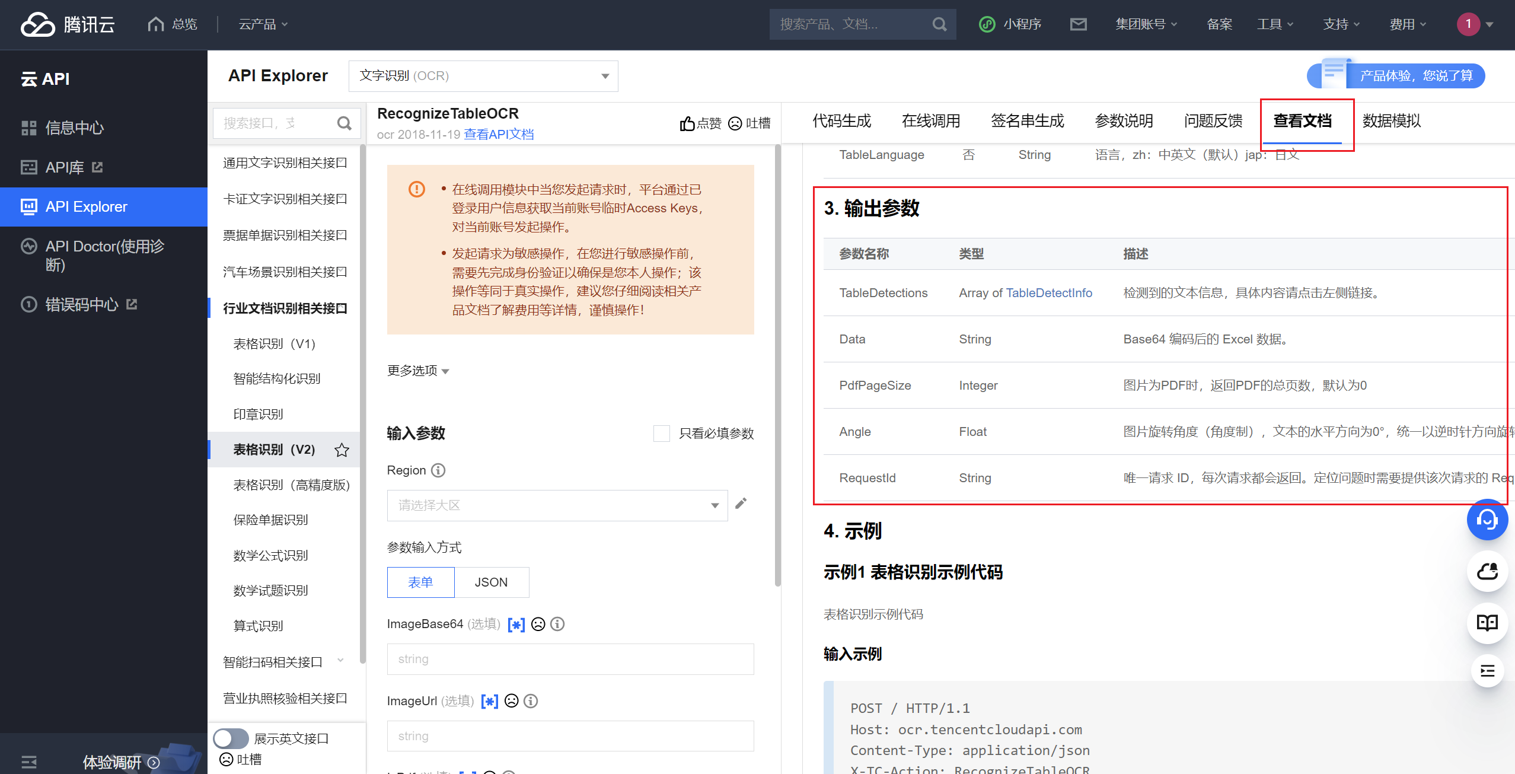Switch to the JSON input mode tab
This screenshot has width=1515, height=774.
(492, 582)
